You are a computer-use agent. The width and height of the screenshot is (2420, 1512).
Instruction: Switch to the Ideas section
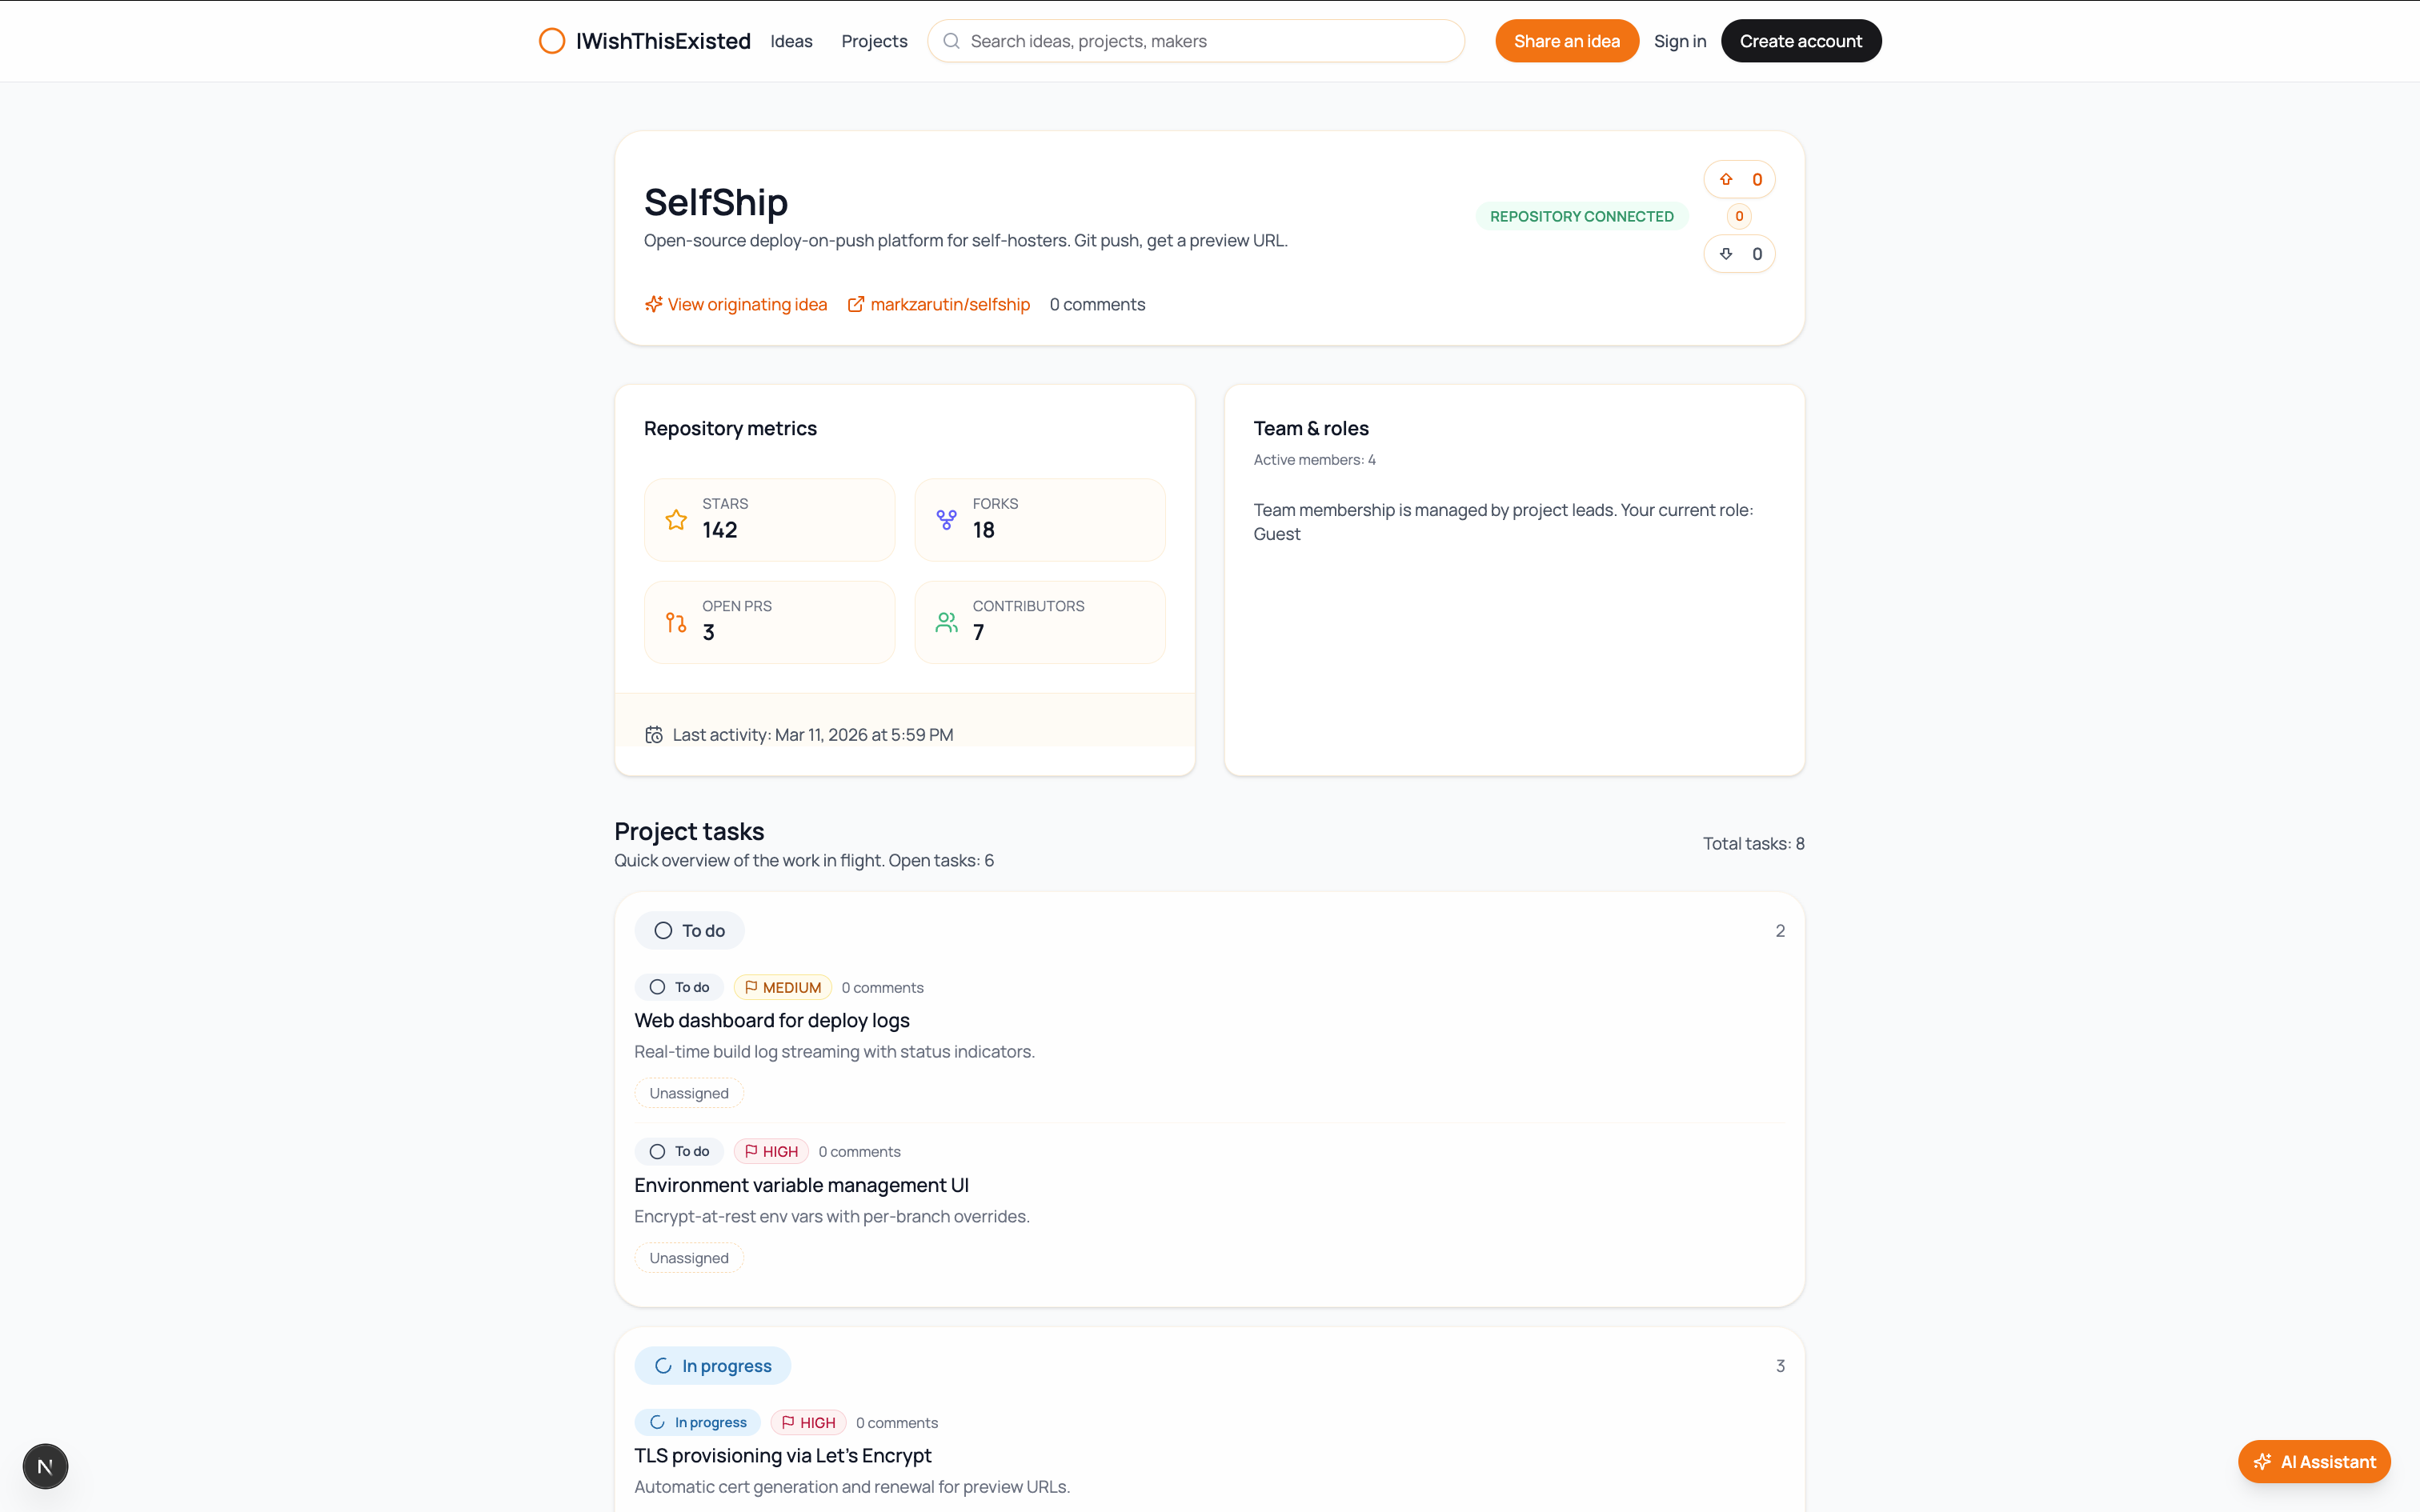click(791, 41)
